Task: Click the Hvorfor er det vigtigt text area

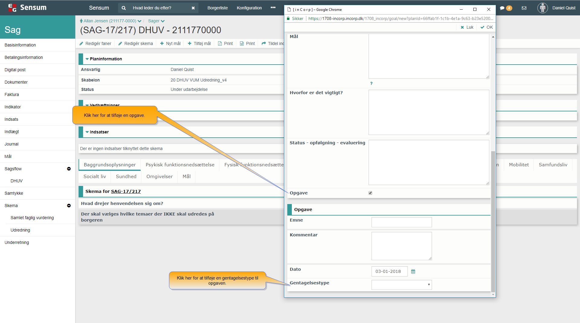Action: [429, 112]
